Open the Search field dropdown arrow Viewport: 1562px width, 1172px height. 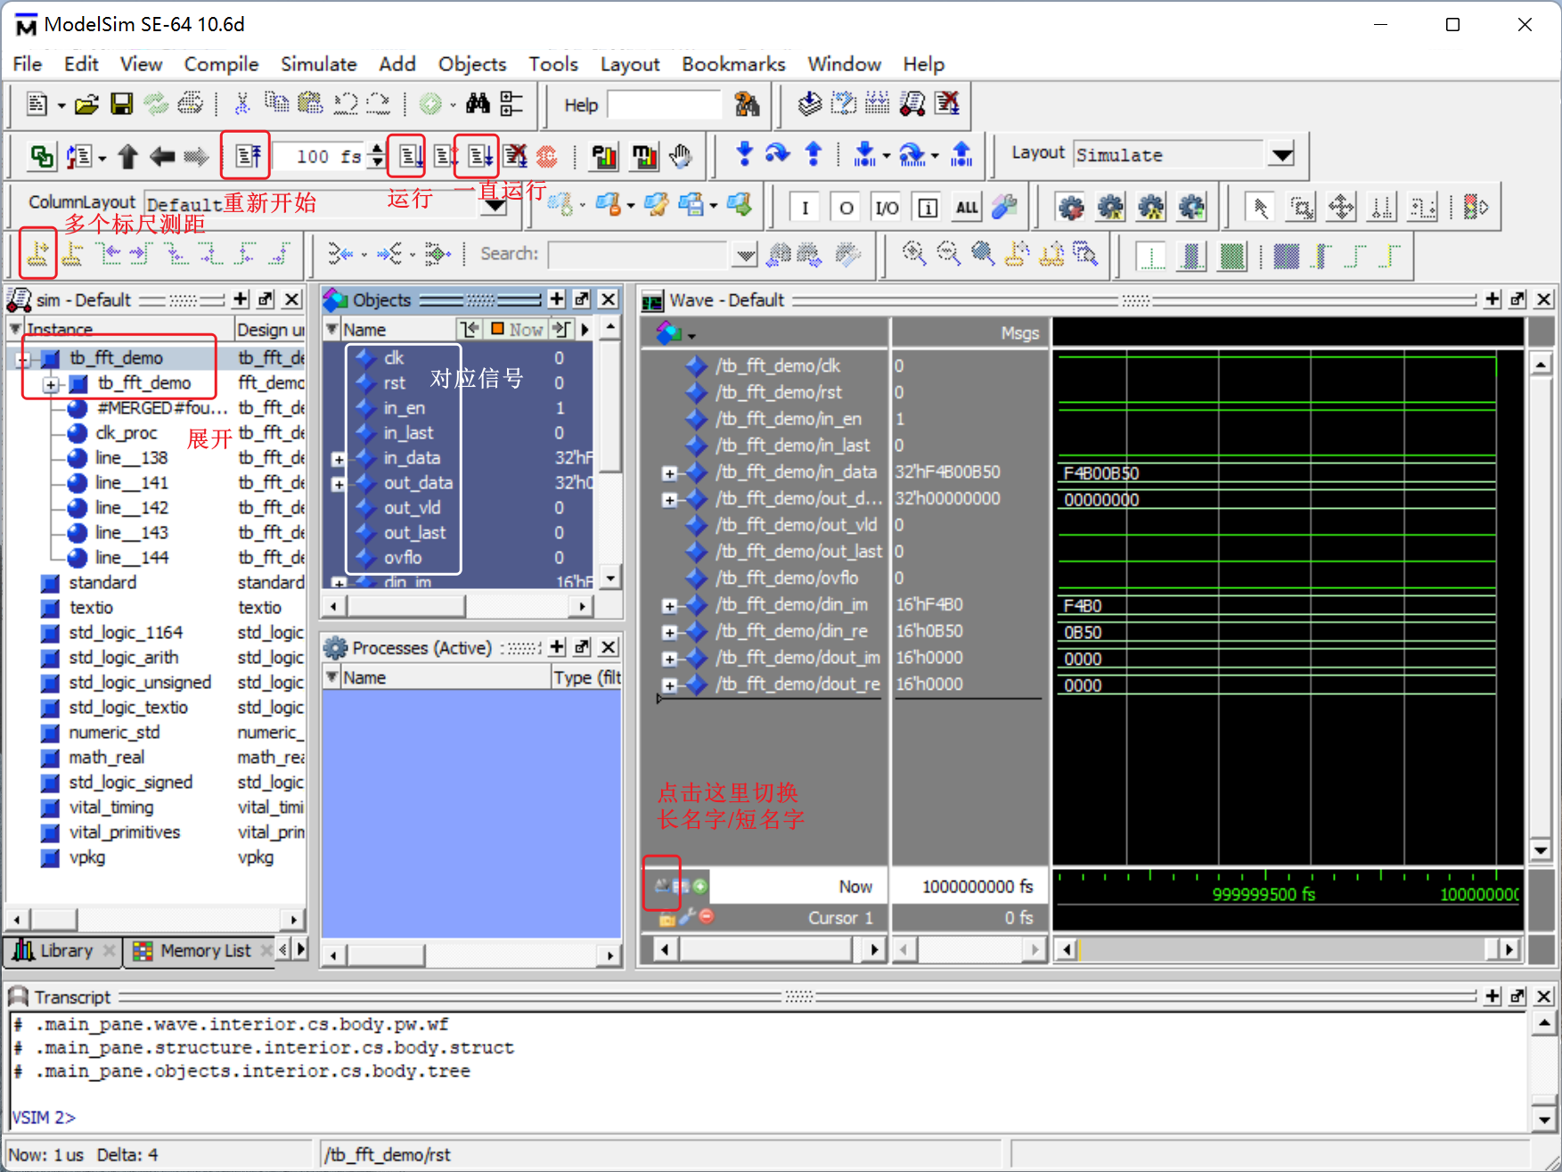point(745,255)
